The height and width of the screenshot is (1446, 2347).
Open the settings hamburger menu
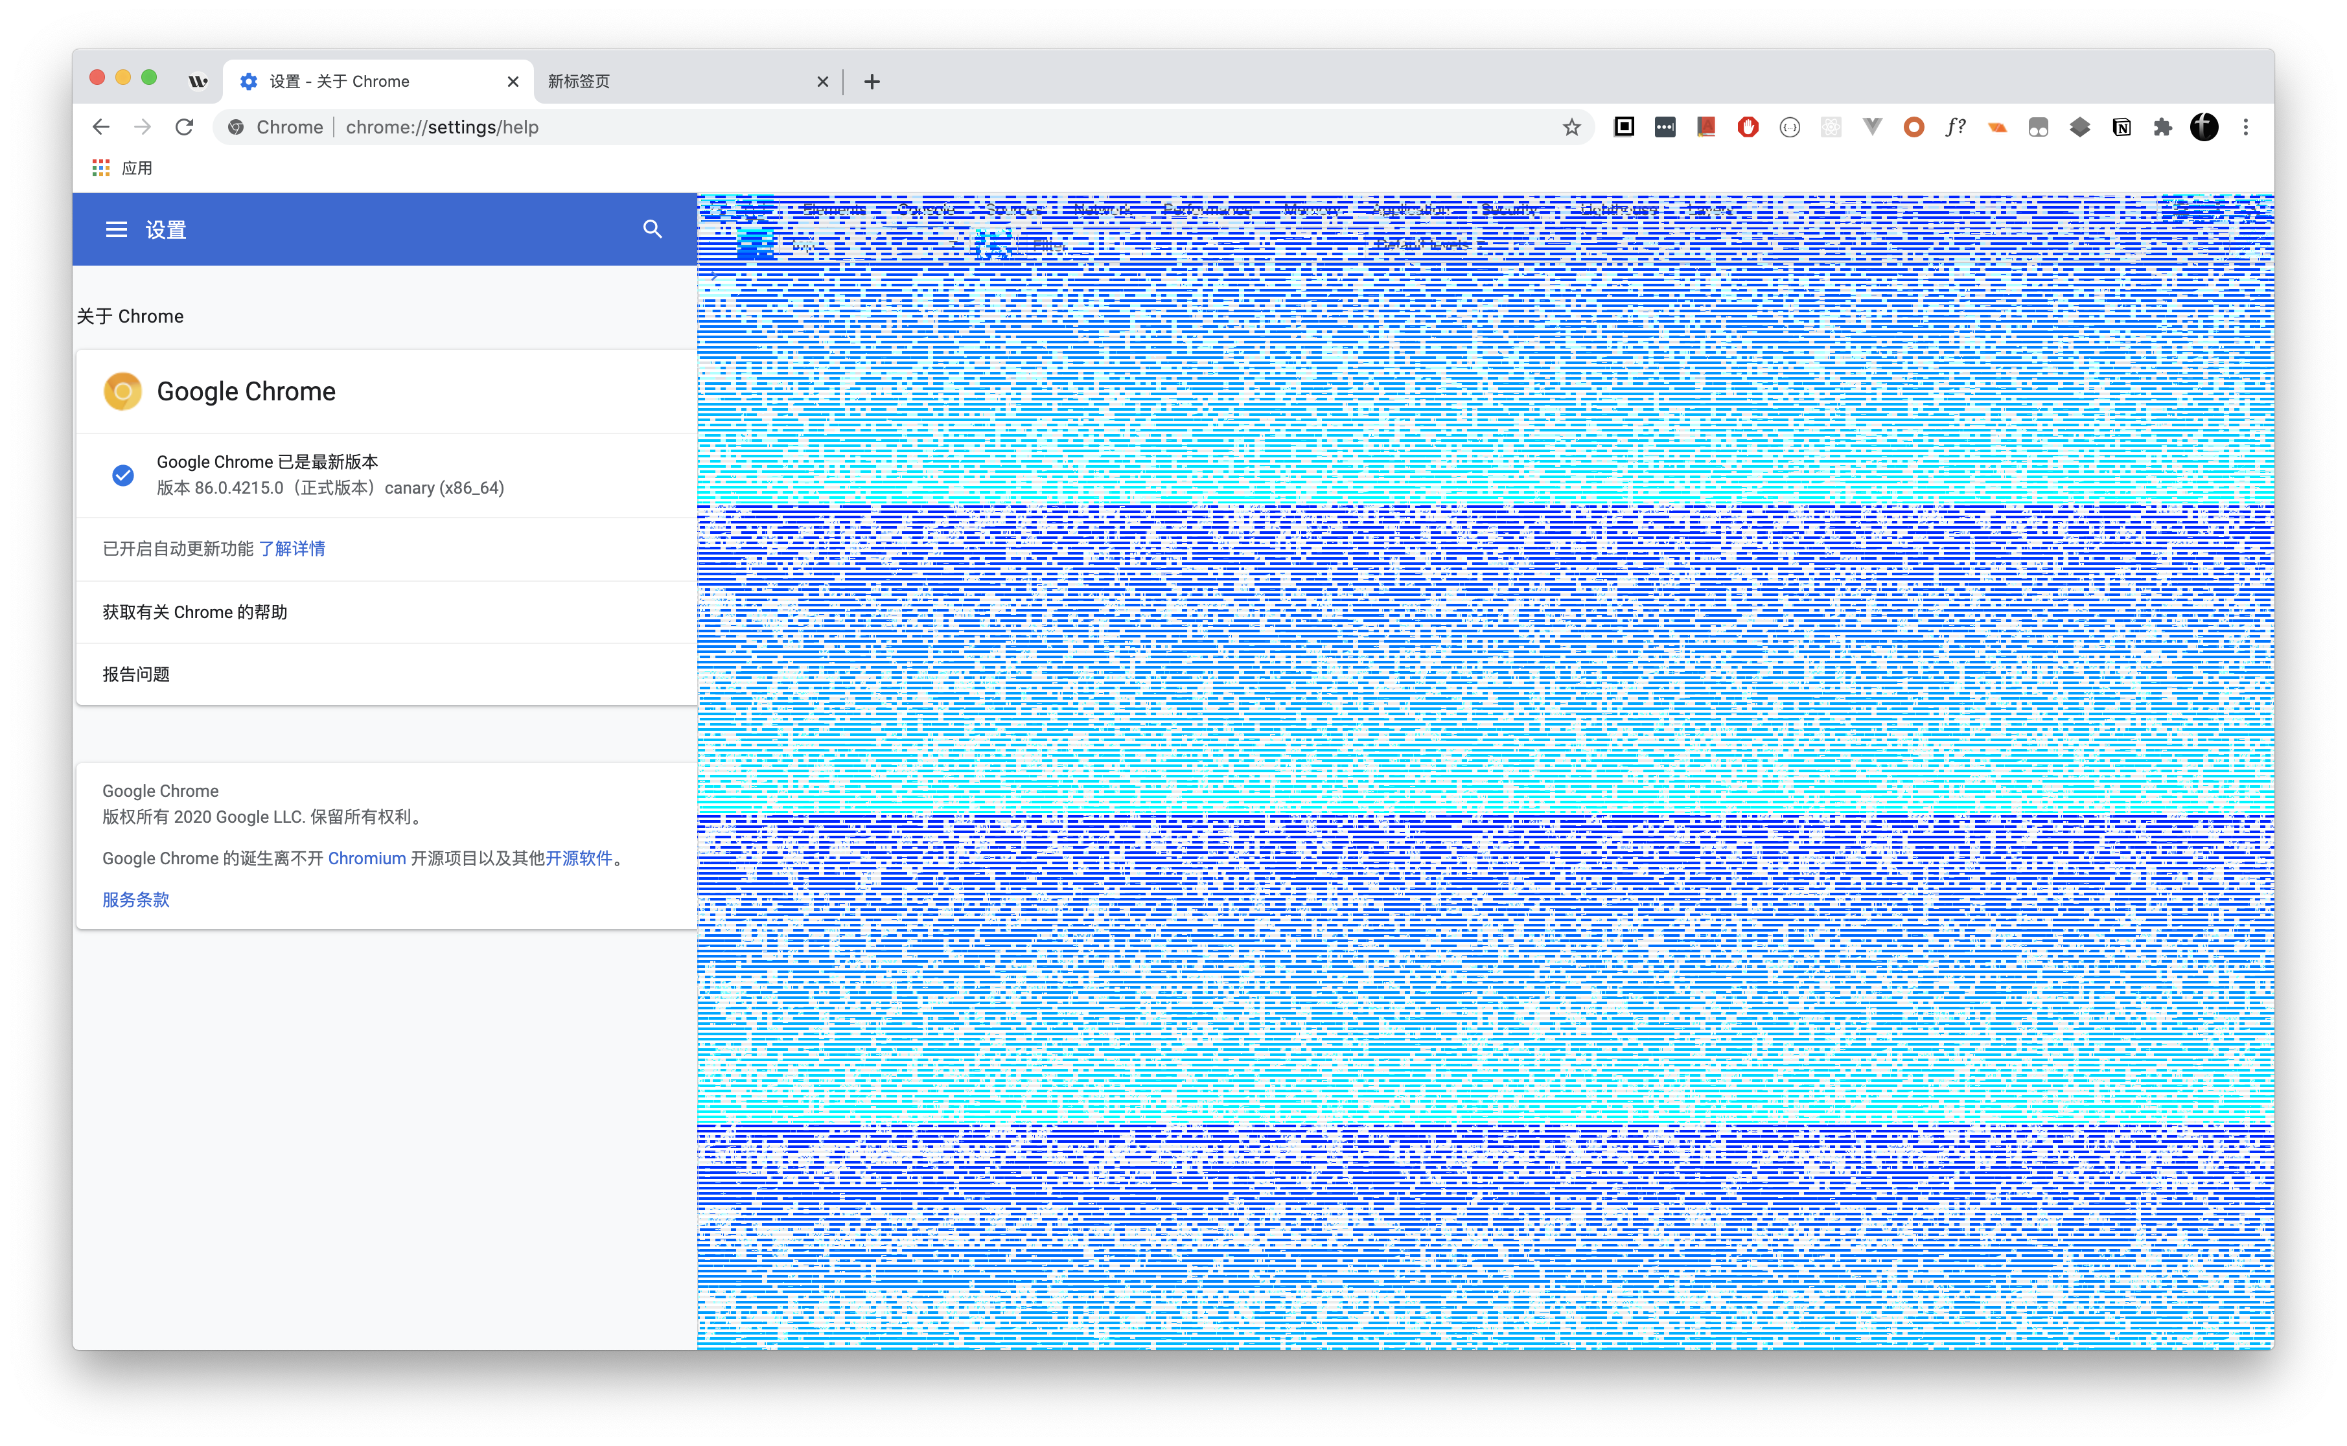coord(116,229)
